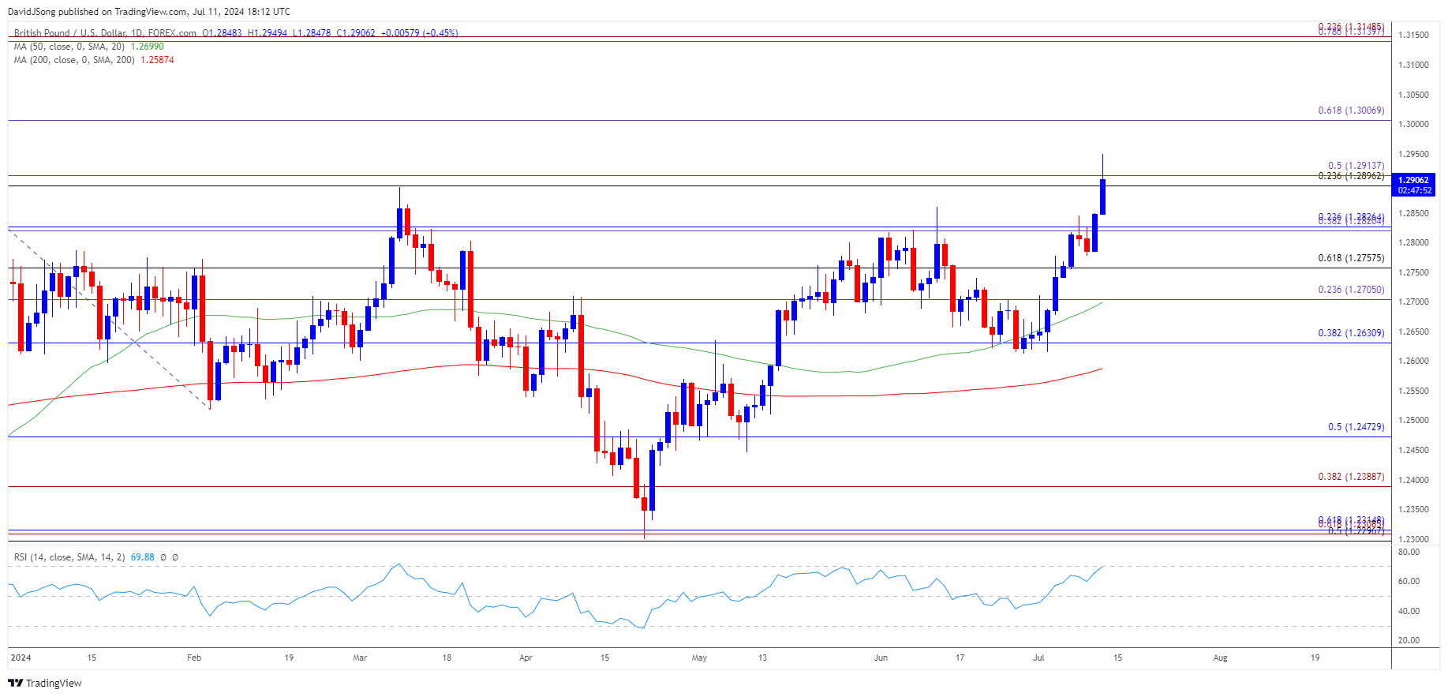Screen dimensions: 1448x697
Task: Click the 13 label on date axis
Action: [762, 658]
